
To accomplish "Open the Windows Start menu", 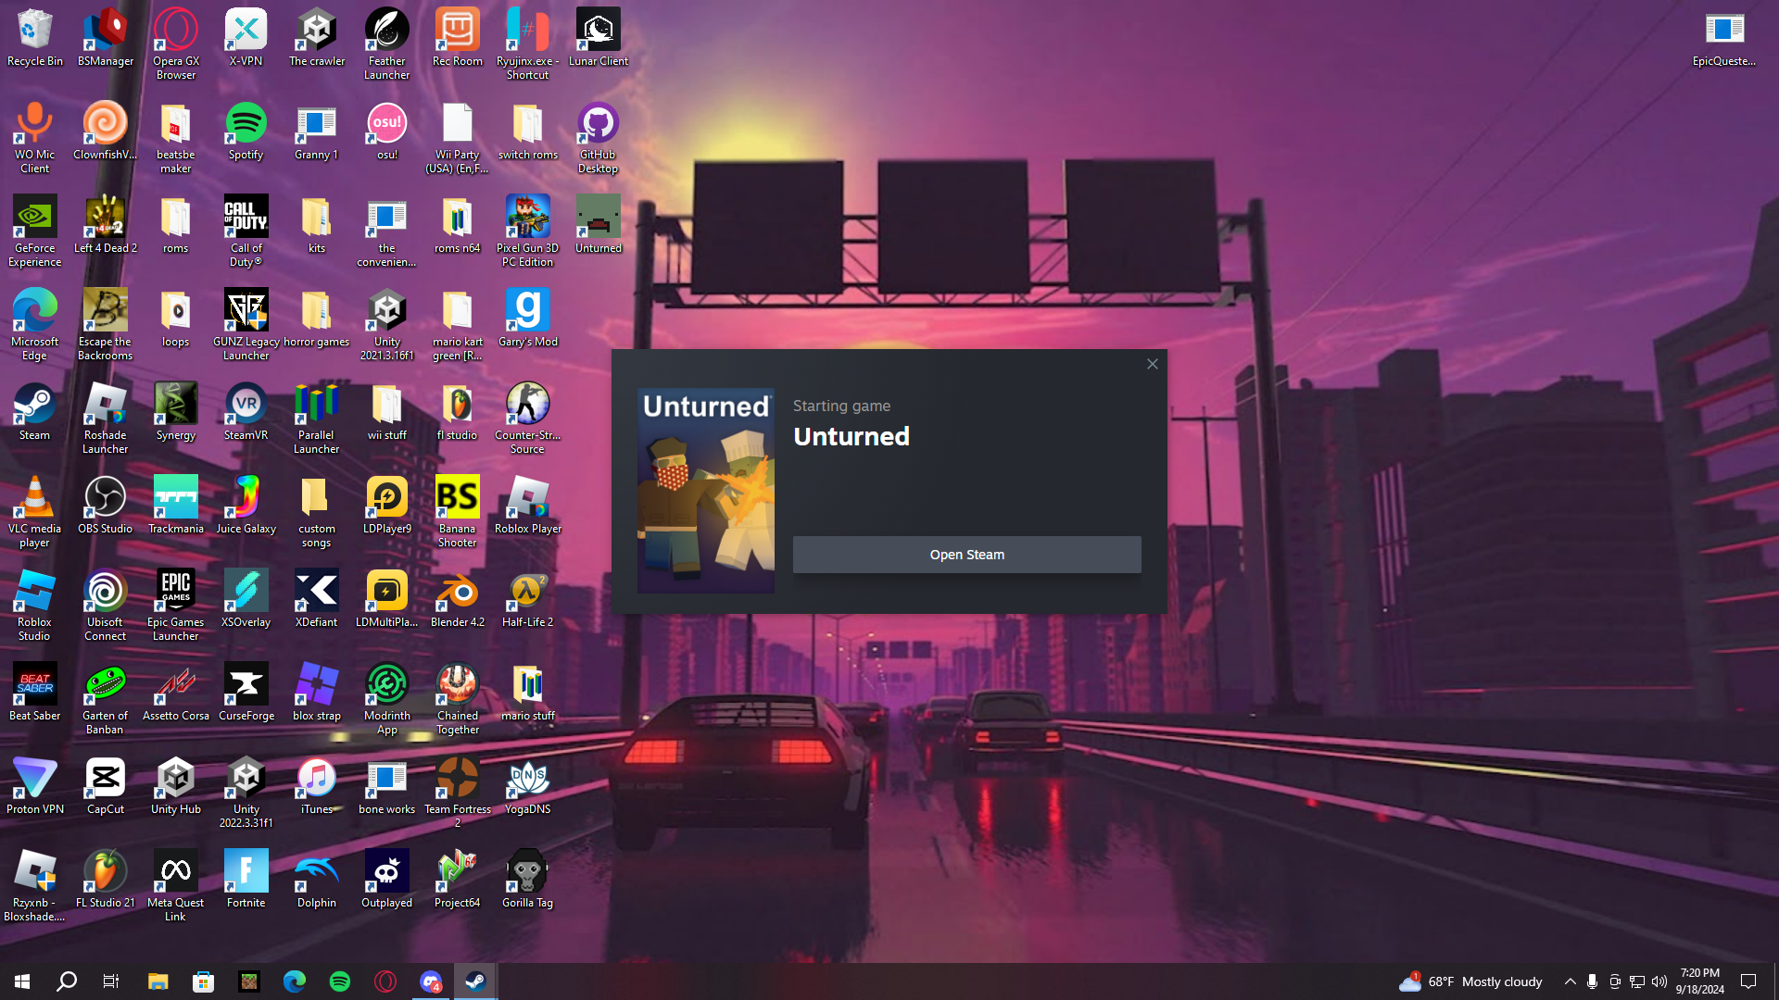I will click(x=22, y=981).
